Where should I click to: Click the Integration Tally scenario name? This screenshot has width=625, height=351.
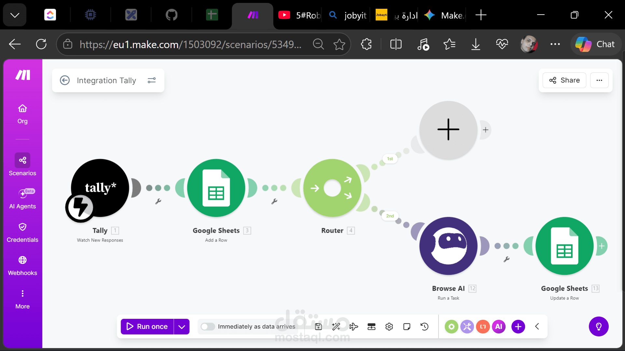[106, 80]
